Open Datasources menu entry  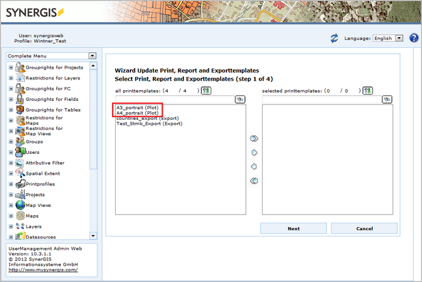click(x=40, y=237)
